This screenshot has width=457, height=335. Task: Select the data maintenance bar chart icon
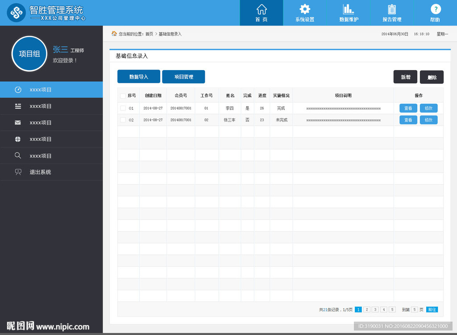(x=349, y=9)
